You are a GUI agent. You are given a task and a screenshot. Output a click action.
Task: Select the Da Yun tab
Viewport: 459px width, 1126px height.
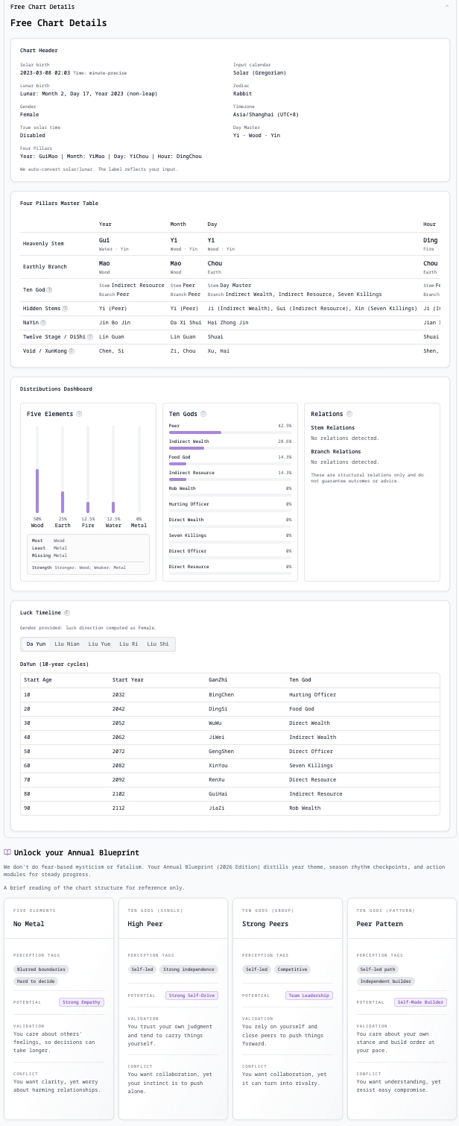(x=36, y=644)
